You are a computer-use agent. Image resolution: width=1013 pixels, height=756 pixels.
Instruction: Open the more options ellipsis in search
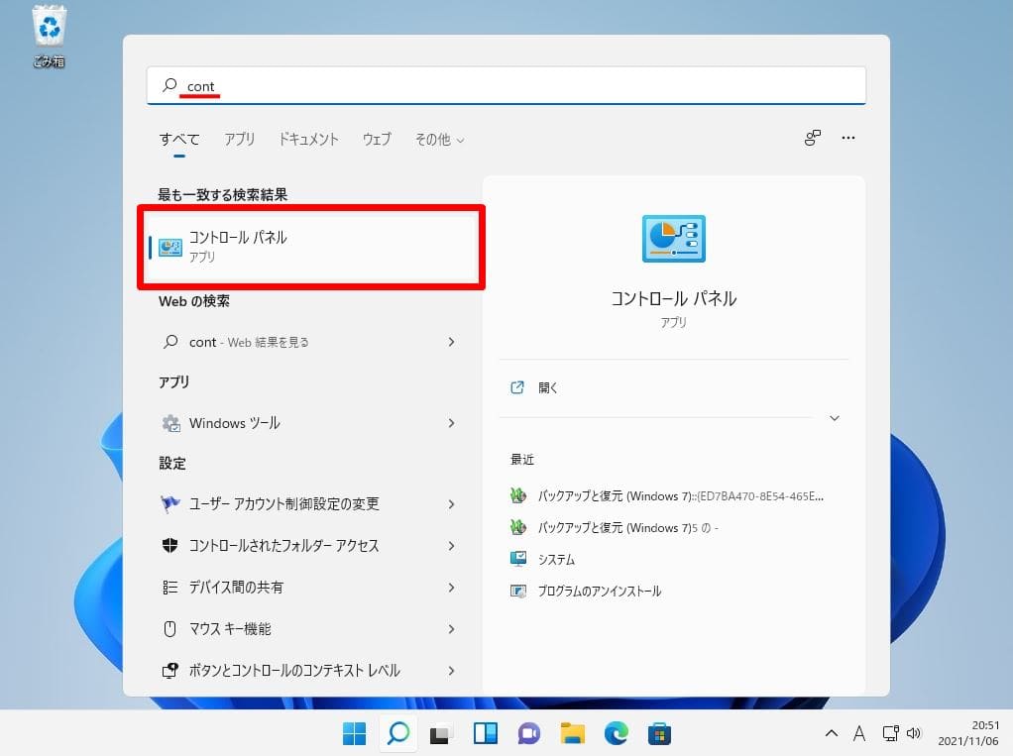pos(848,139)
